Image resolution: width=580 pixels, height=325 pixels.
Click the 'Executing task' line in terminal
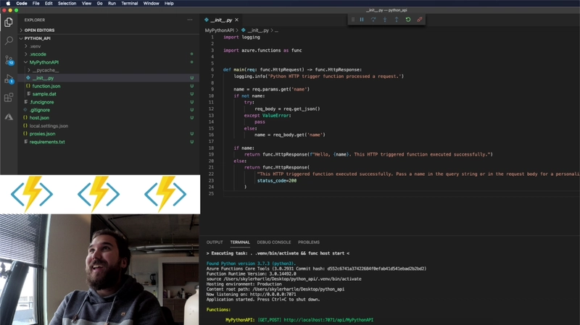[x=278, y=253]
